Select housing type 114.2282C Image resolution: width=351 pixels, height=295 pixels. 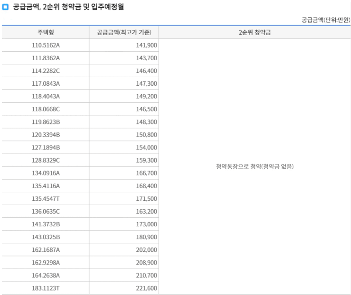pos(45,71)
